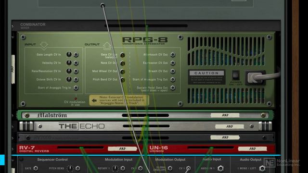Click the Mod Wheel CV Out jack

click(122, 72)
